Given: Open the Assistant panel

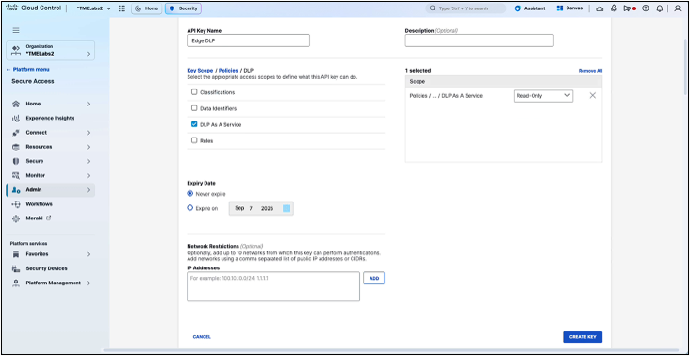Looking at the screenshot, I should [530, 8].
